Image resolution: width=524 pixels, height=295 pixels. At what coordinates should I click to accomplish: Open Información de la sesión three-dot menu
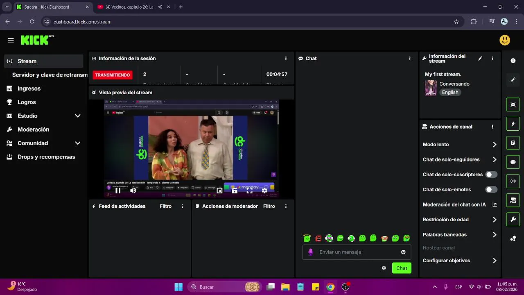click(286, 59)
